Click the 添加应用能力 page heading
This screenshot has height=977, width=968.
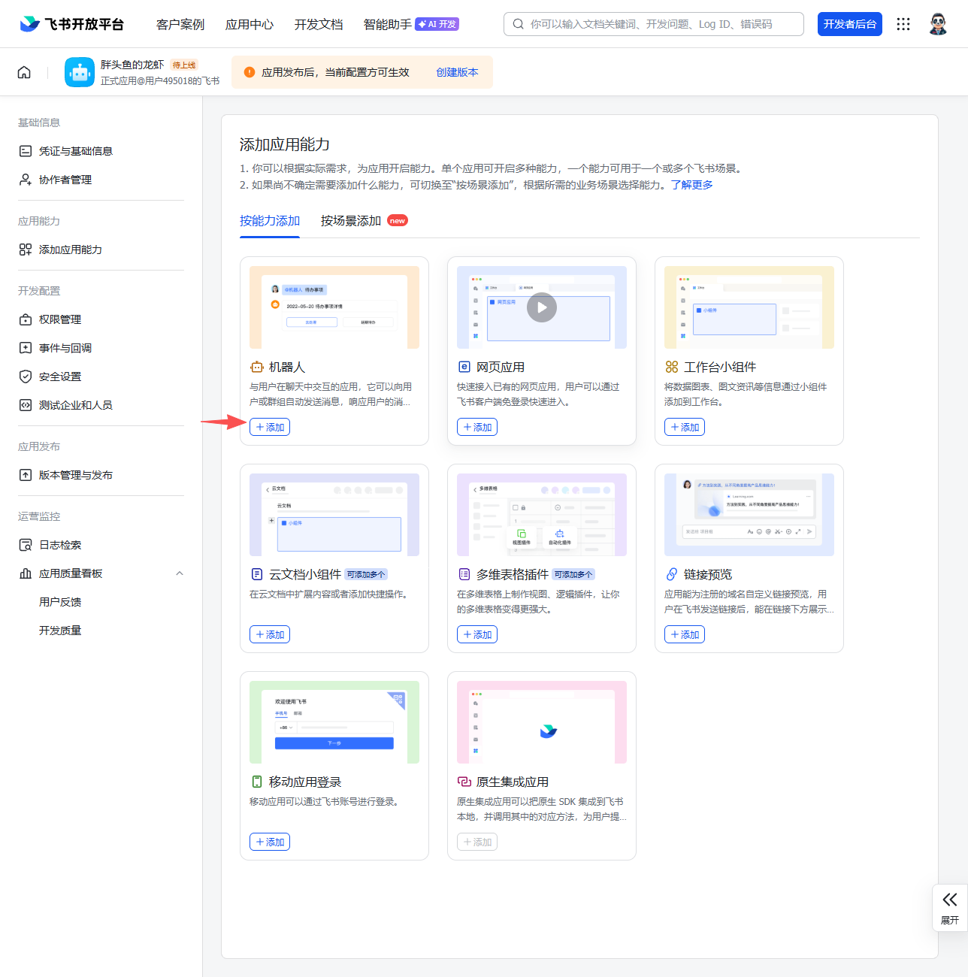pyautogui.click(x=285, y=144)
